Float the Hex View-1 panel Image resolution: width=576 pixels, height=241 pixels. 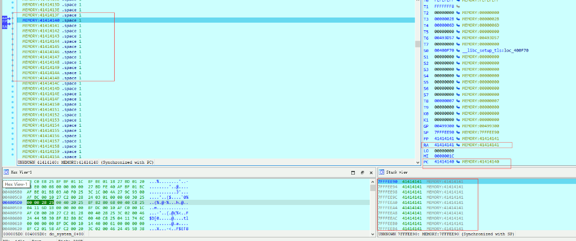click(362, 173)
